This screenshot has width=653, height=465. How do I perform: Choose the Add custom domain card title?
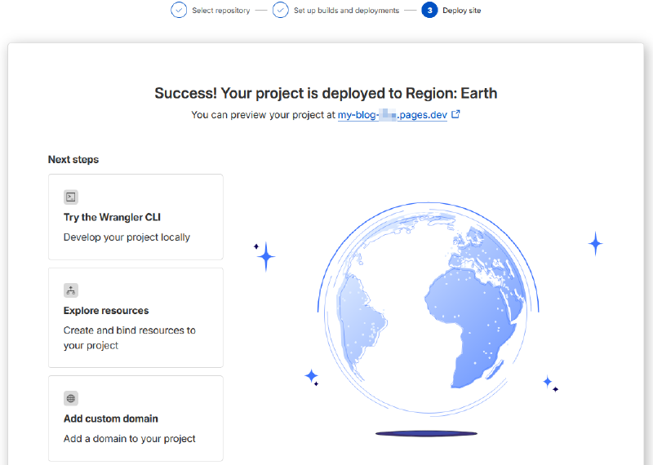coord(111,418)
